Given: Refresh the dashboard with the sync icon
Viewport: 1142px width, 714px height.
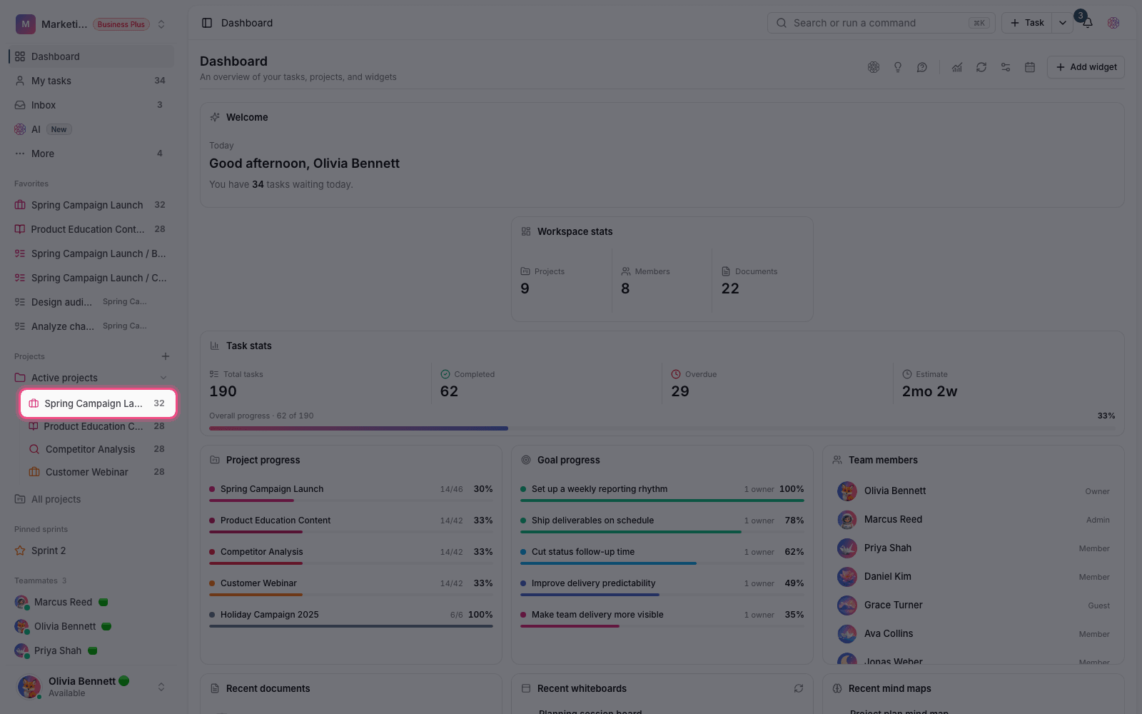Looking at the screenshot, I should click(981, 67).
